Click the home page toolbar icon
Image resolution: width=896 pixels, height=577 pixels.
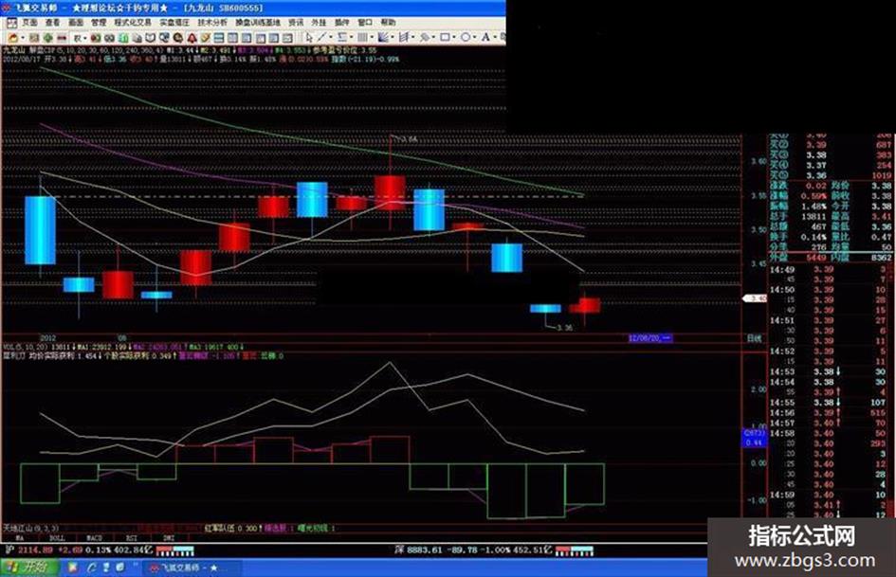pyautogui.click(x=12, y=38)
